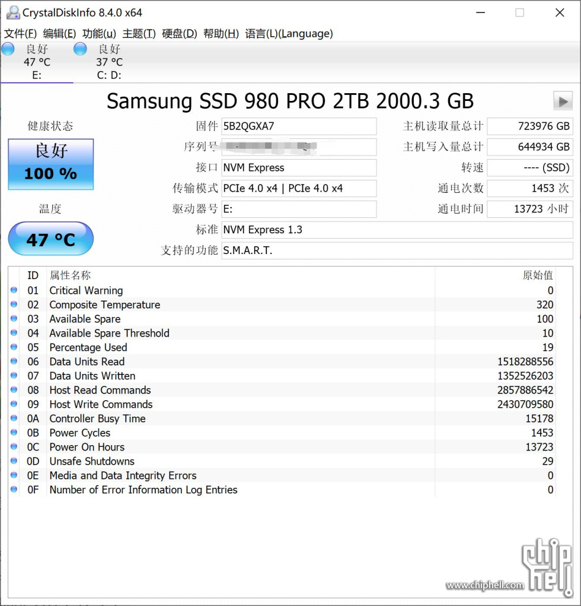
Task: Click status dot beside Available Spare row 03
Action: (x=14, y=319)
